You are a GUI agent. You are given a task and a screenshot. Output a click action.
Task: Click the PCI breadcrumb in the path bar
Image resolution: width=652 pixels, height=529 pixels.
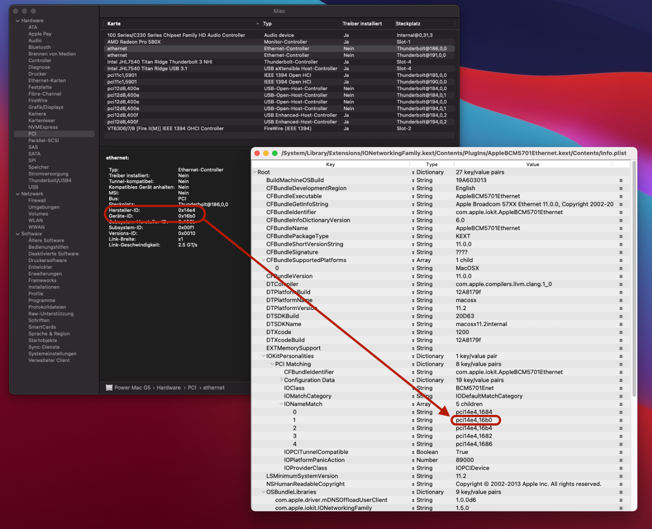pyautogui.click(x=192, y=387)
